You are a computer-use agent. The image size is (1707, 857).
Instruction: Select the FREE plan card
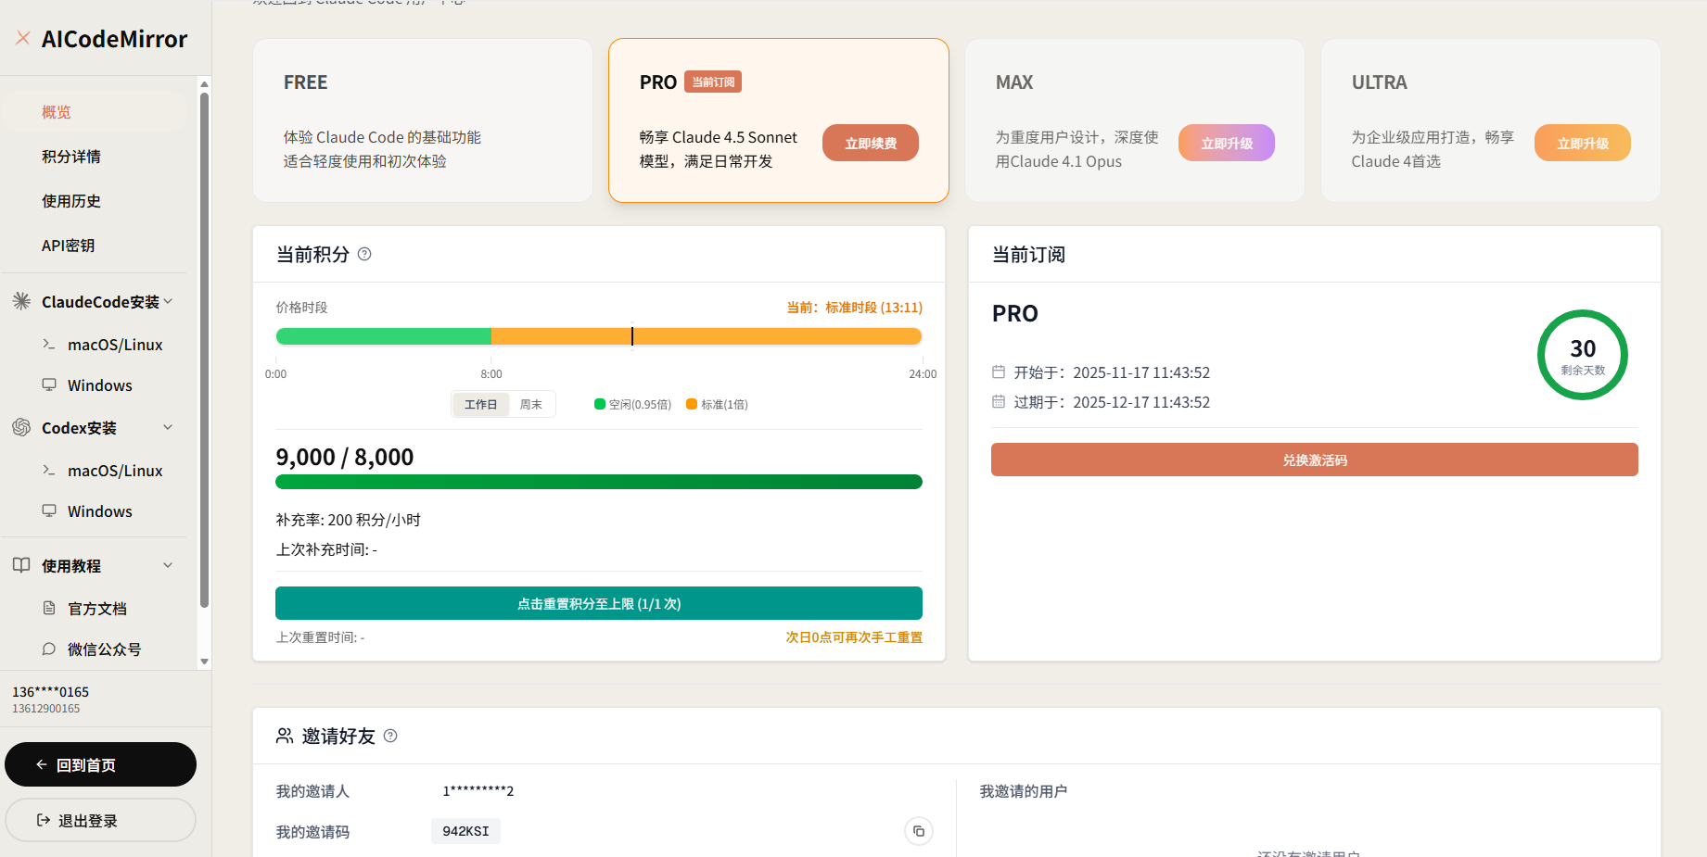(423, 120)
